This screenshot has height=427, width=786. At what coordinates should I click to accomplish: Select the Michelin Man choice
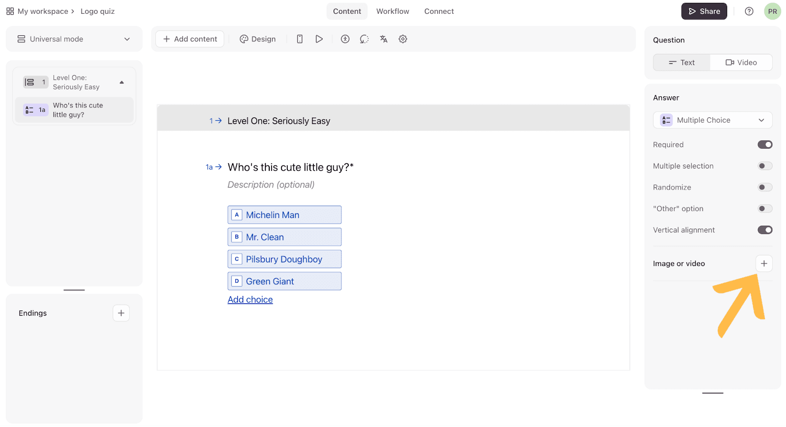[x=284, y=215]
